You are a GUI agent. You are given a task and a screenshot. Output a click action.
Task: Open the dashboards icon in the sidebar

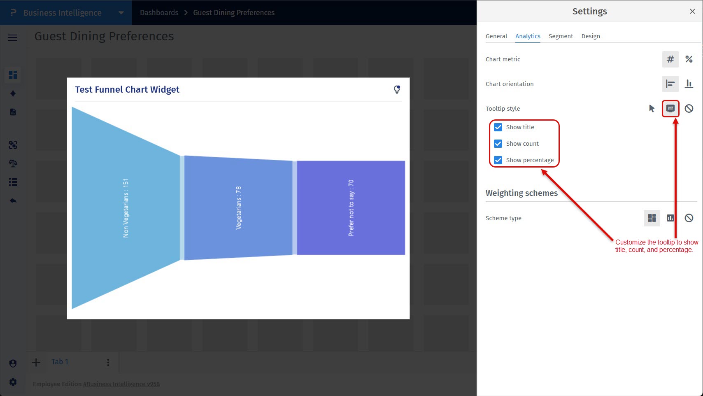(x=13, y=75)
